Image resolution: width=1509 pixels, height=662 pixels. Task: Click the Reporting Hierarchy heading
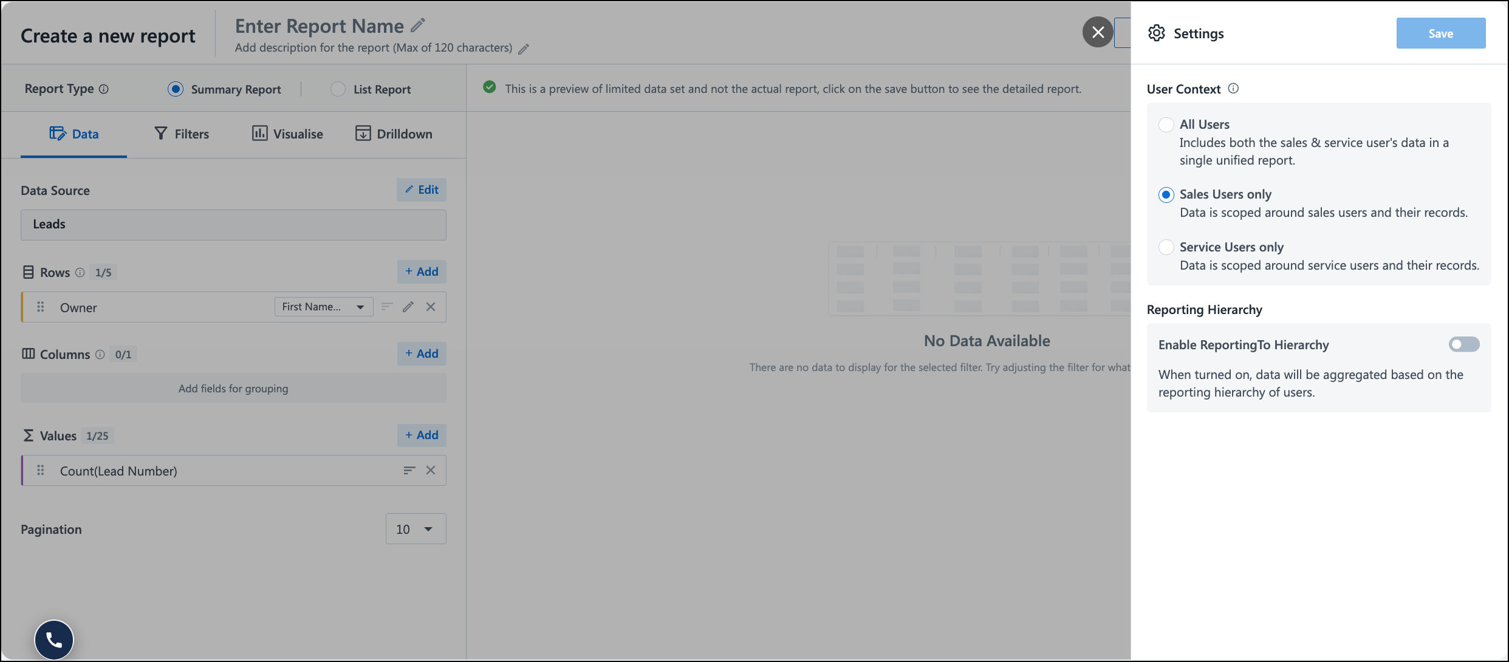(1204, 310)
